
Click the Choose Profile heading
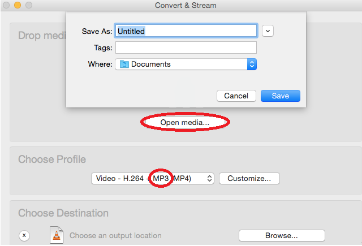pyautogui.click(x=52, y=159)
